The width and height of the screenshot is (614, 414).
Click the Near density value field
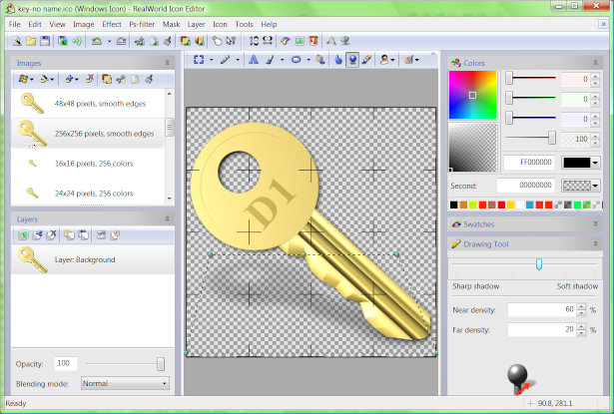click(x=542, y=310)
